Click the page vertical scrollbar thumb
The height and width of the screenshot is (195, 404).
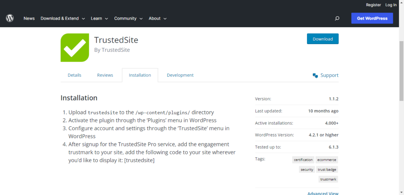(401, 71)
